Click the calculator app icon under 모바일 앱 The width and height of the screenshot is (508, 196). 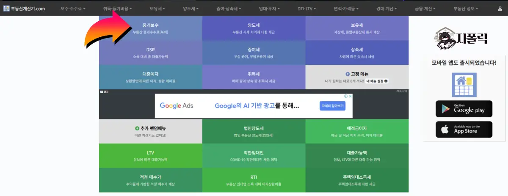[x=464, y=86]
